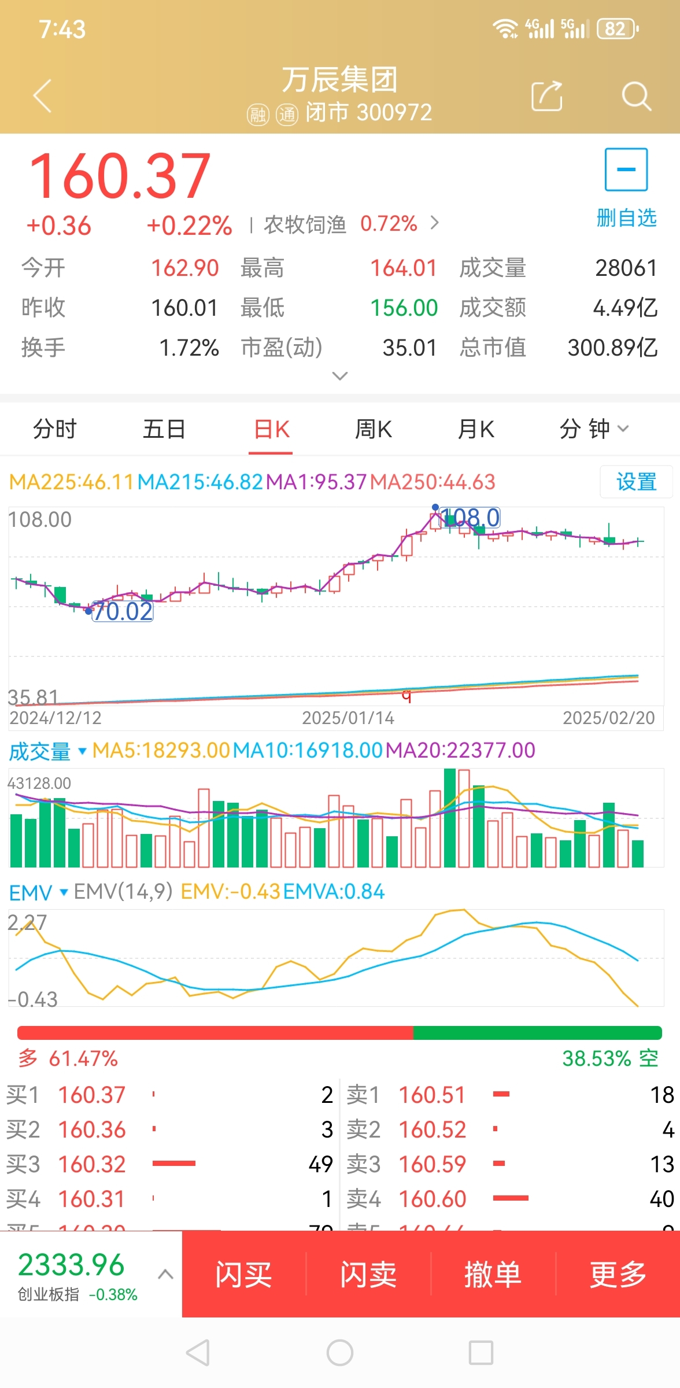Tap the red 多 portion of ratio bar

pos(215,1033)
